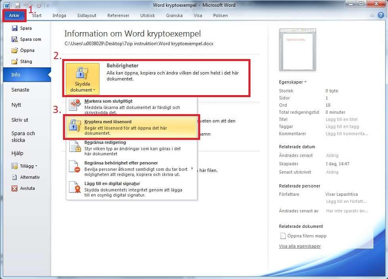Click the Tillägg icon in sidebar
This screenshot has width=388, height=279.
coord(15,166)
